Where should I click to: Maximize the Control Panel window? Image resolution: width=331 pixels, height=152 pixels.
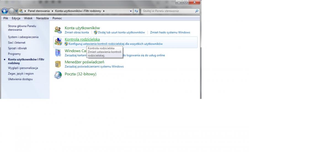(x=186, y=2)
